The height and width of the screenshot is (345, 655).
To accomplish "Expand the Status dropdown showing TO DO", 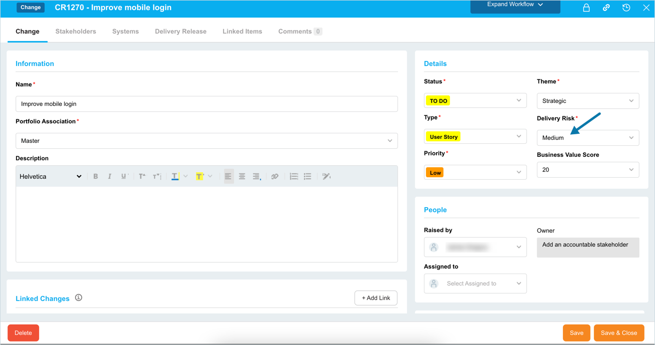I will [474, 101].
